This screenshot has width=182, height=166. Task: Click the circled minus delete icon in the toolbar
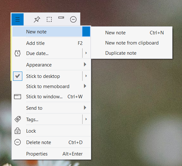tap(73, 19)
